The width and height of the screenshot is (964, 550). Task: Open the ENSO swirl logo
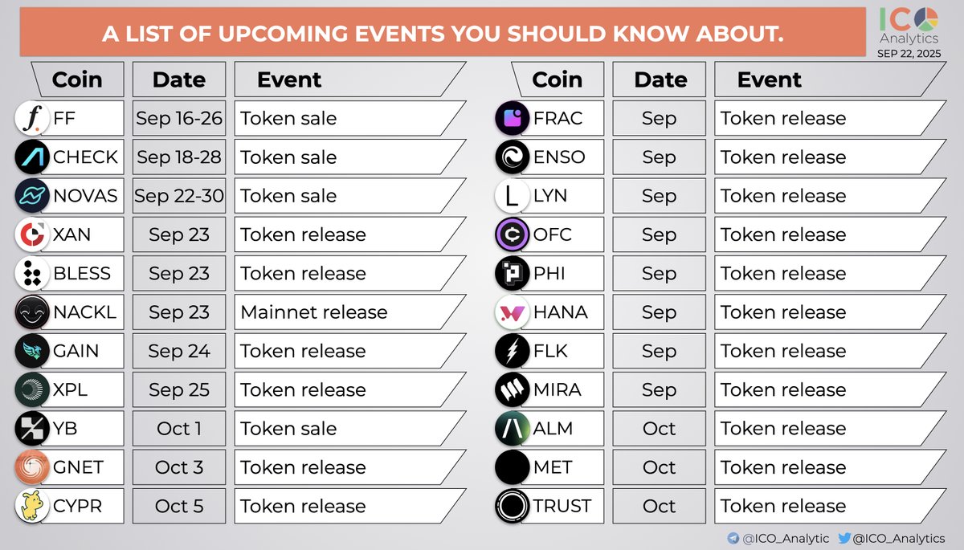513,157
